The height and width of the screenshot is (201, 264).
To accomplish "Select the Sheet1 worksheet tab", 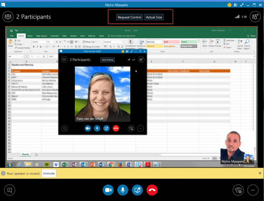I will point(25,154).
